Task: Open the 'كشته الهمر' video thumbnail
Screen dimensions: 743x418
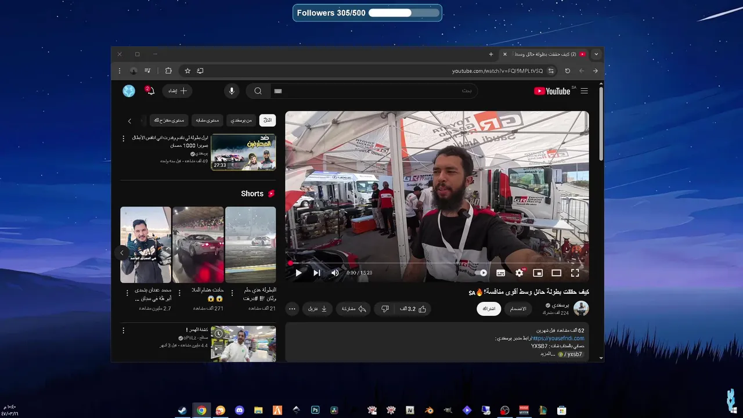Action: tap(243, 344)
